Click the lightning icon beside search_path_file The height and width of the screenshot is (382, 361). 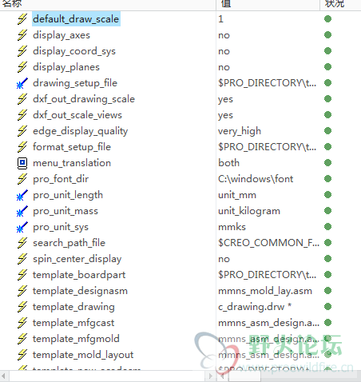pos(22,243)
